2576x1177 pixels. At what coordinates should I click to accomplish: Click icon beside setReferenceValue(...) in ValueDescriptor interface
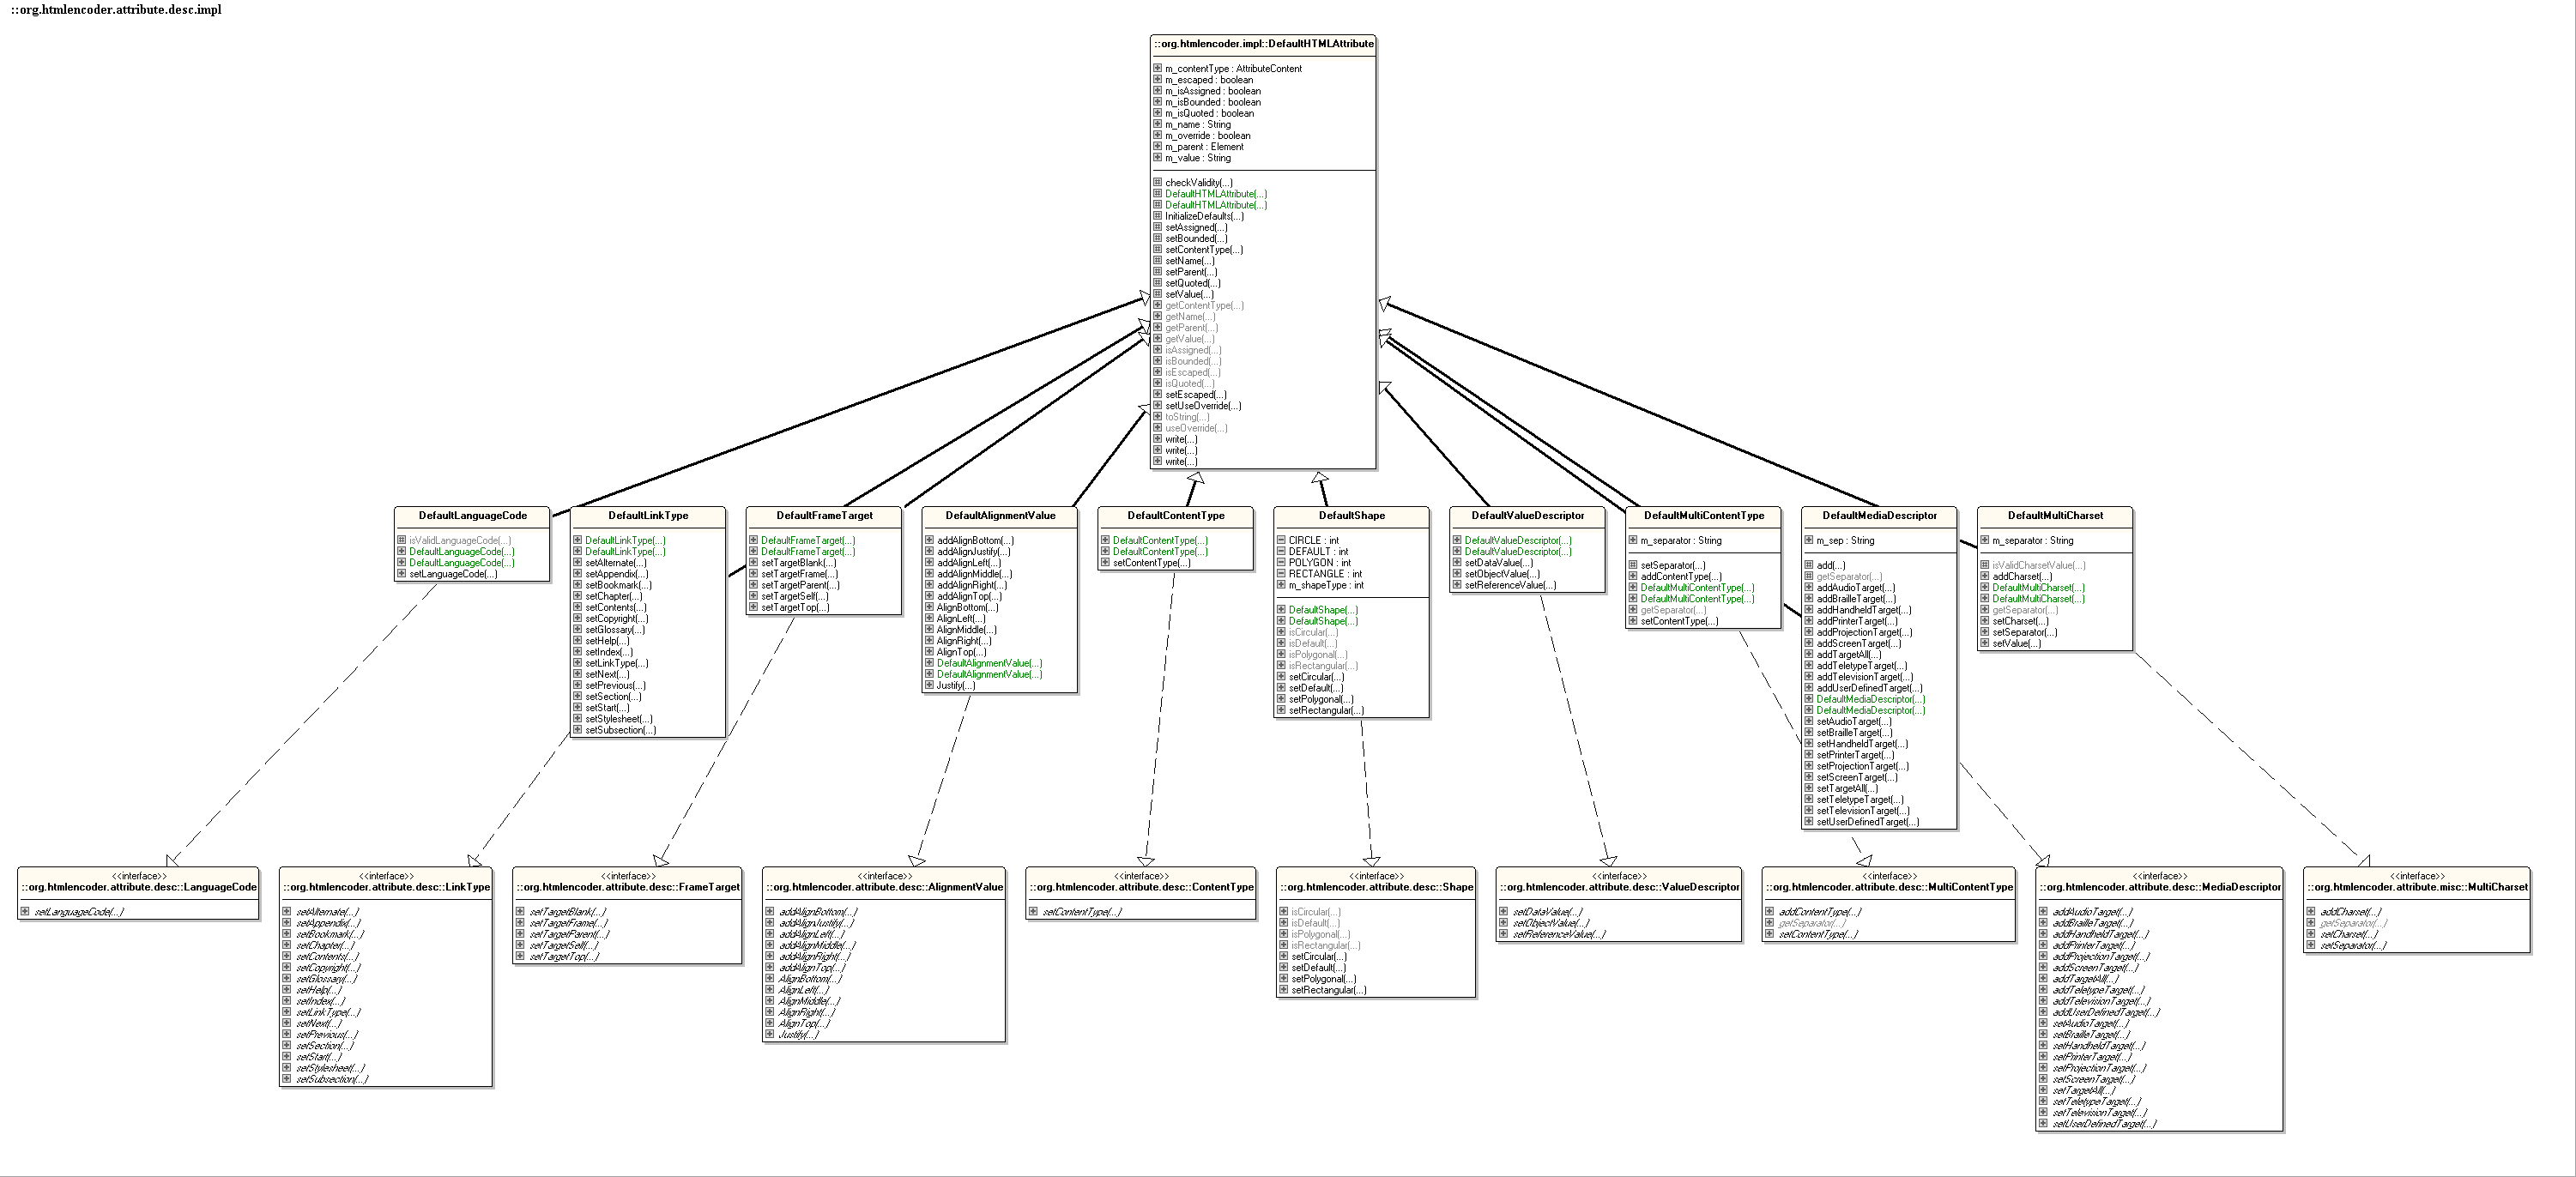[x=1503, y=934]
